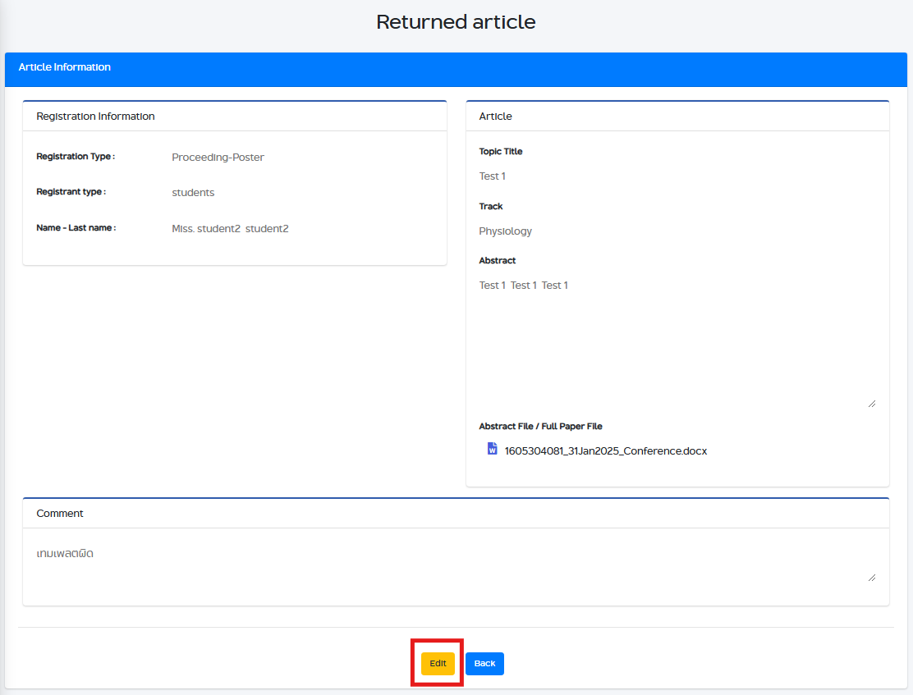Image resolution: width=913 pixels, height=695 pixels.
Task: Click the yellow Edit button
Action: (x=438, y=663)
